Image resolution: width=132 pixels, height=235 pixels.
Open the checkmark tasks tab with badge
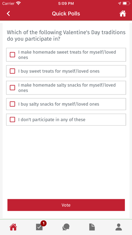click(x=39, y=227)
